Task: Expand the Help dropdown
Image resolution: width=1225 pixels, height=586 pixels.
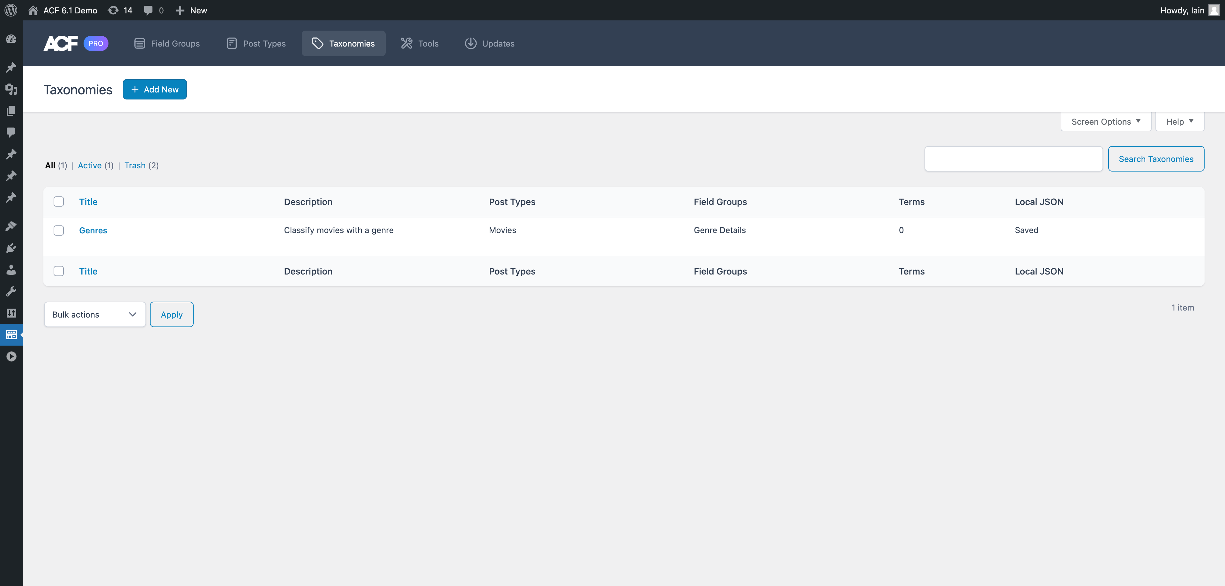Action: [x=1179, y=122]
